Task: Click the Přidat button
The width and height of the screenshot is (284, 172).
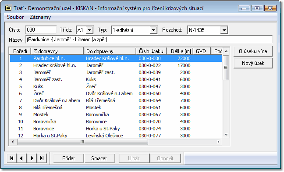Action: (x=68, y=158)
